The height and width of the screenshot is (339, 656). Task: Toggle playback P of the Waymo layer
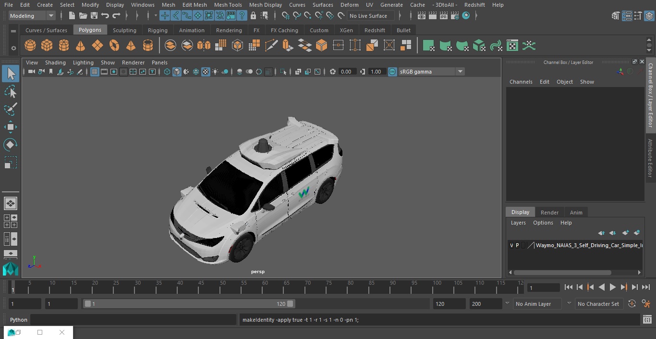517,245
